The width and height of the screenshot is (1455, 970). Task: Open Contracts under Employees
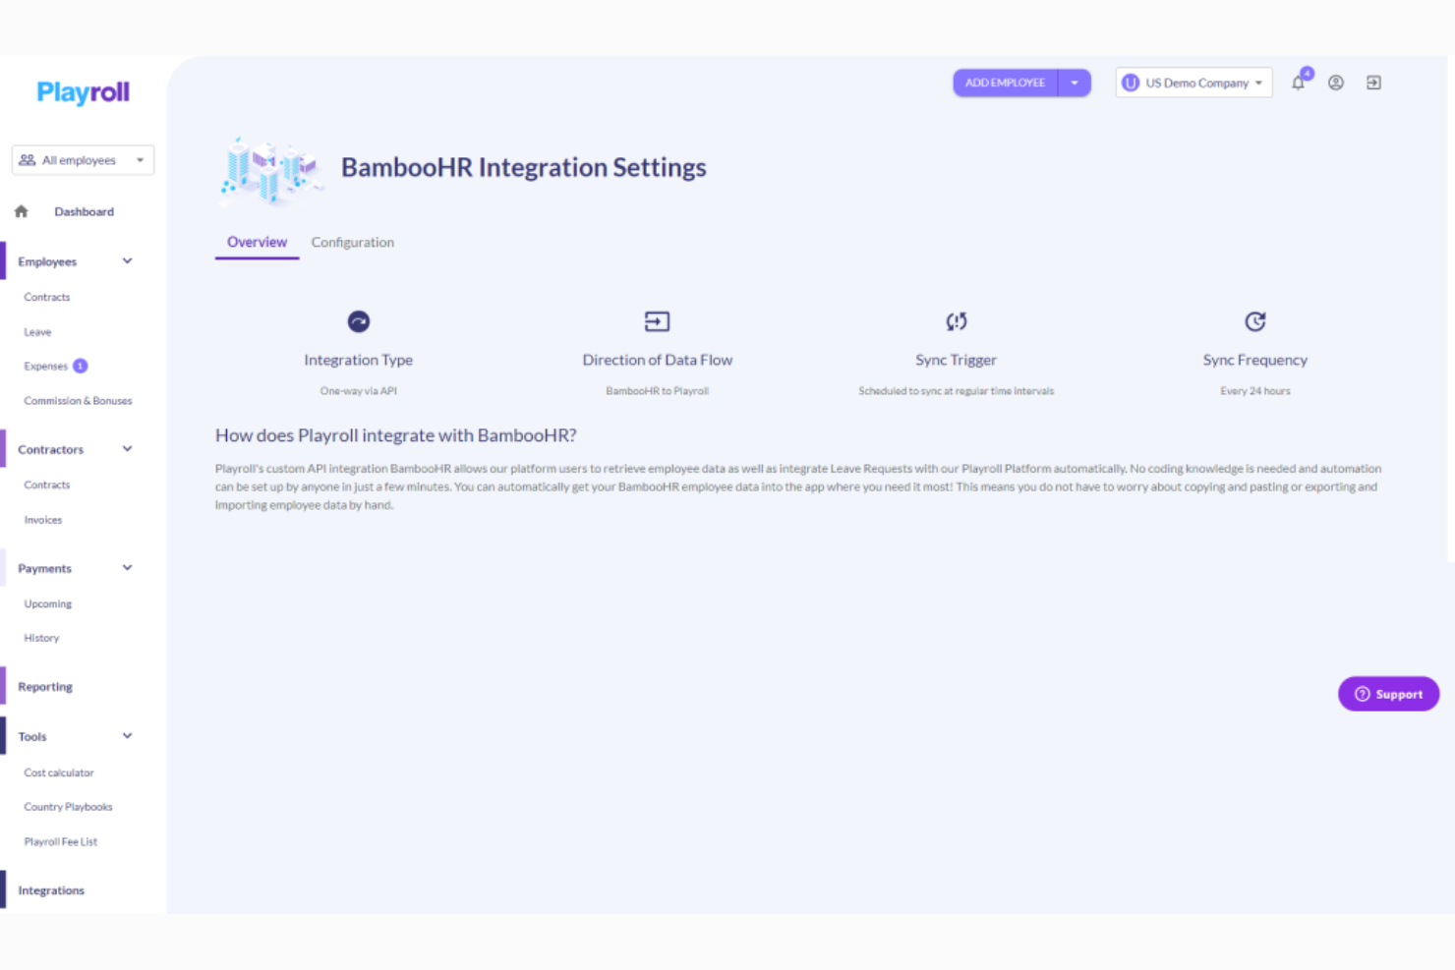tap(47, 297)
